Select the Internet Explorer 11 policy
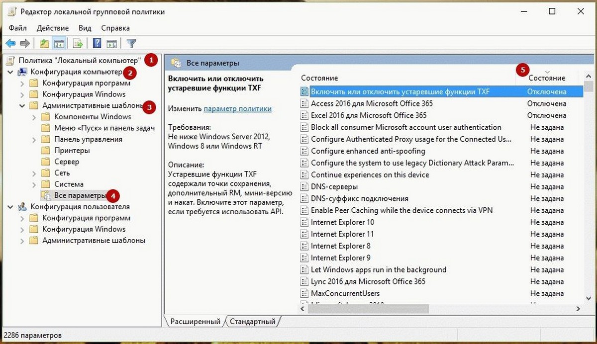 pyautogui.click(x=342, y=234)
